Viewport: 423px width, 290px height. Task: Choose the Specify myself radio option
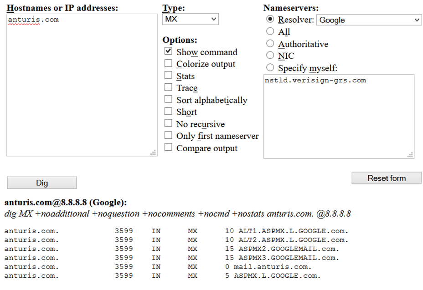pyautogui.click(x=270, y=68)
